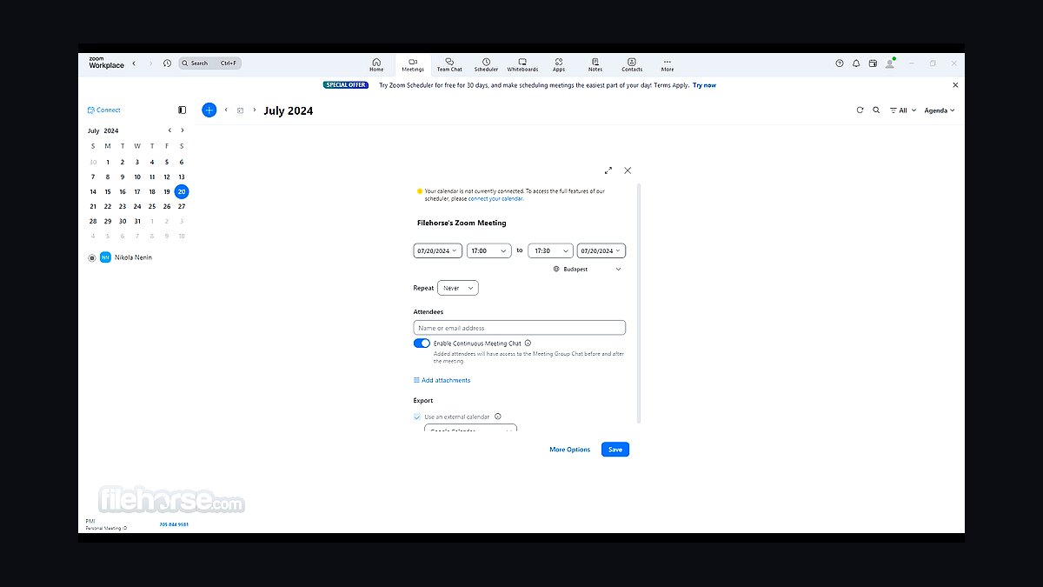The height and width of the screenshot is (587, 1043).
Task: Click the magnifier search icon in calendar toolbar
Action: [x=876, y=110]
